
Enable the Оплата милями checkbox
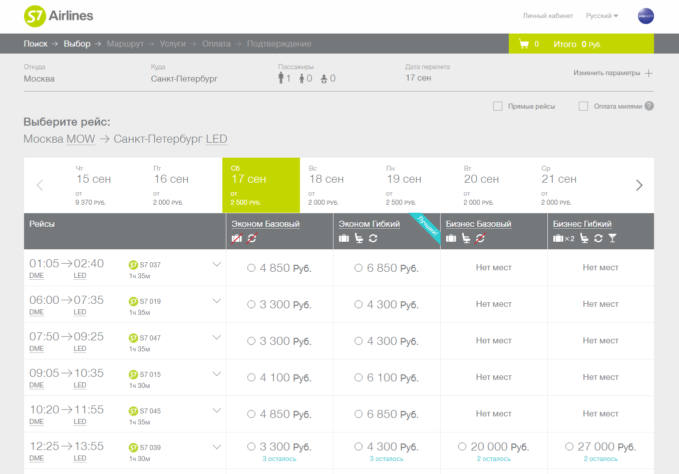583,106
